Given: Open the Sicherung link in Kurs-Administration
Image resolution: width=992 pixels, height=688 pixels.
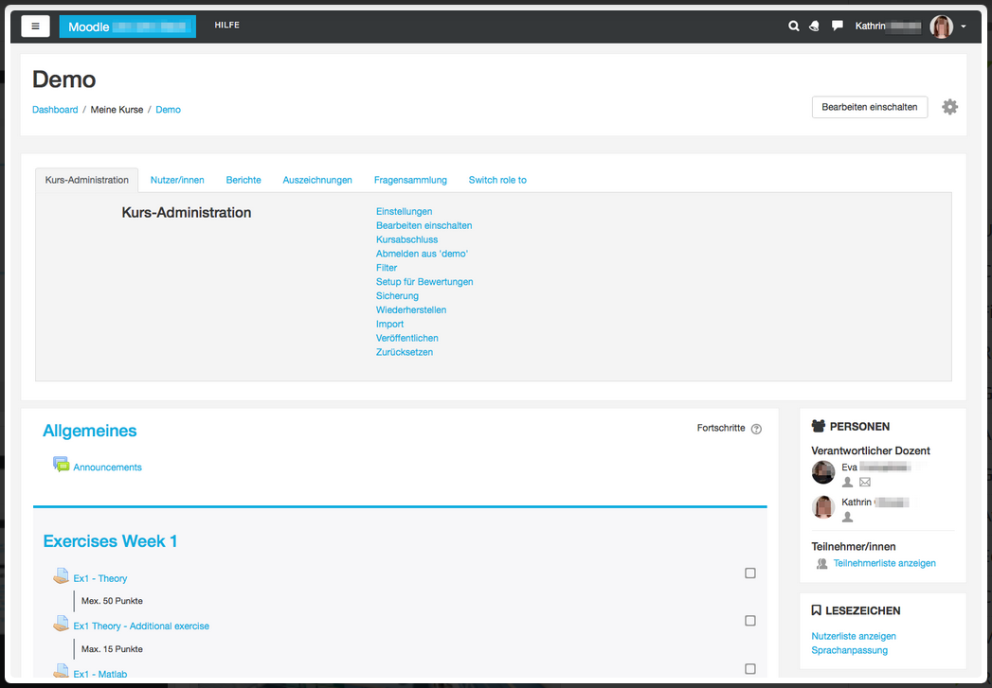Looking at the screenshot, I should coord(397,296).
